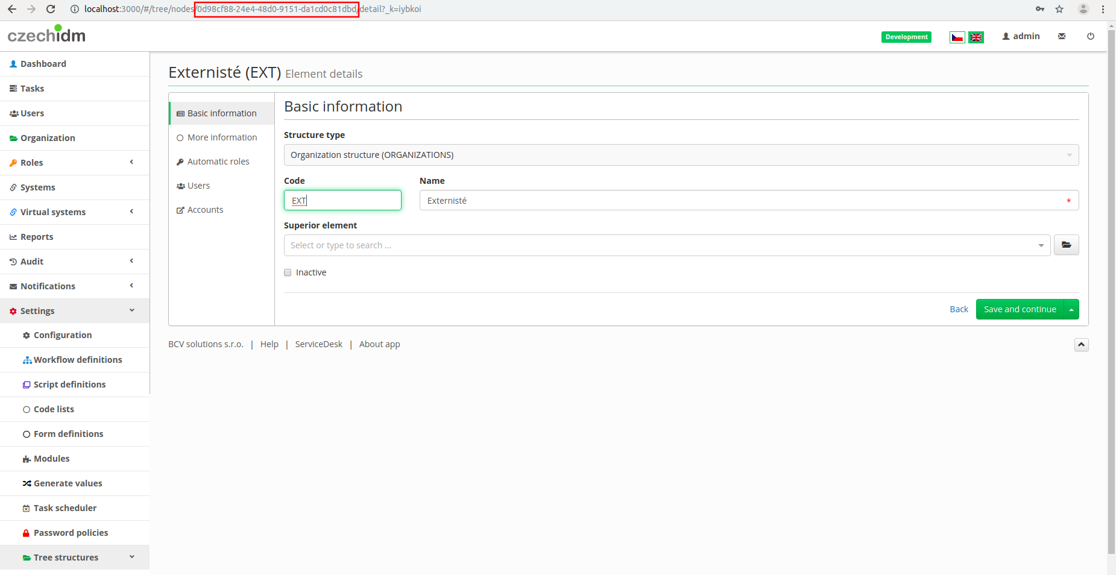The width and height of the screenshot is (1116, 575).
Task: Open the folder browse button beside Superior element
Action: (1066, 245)
